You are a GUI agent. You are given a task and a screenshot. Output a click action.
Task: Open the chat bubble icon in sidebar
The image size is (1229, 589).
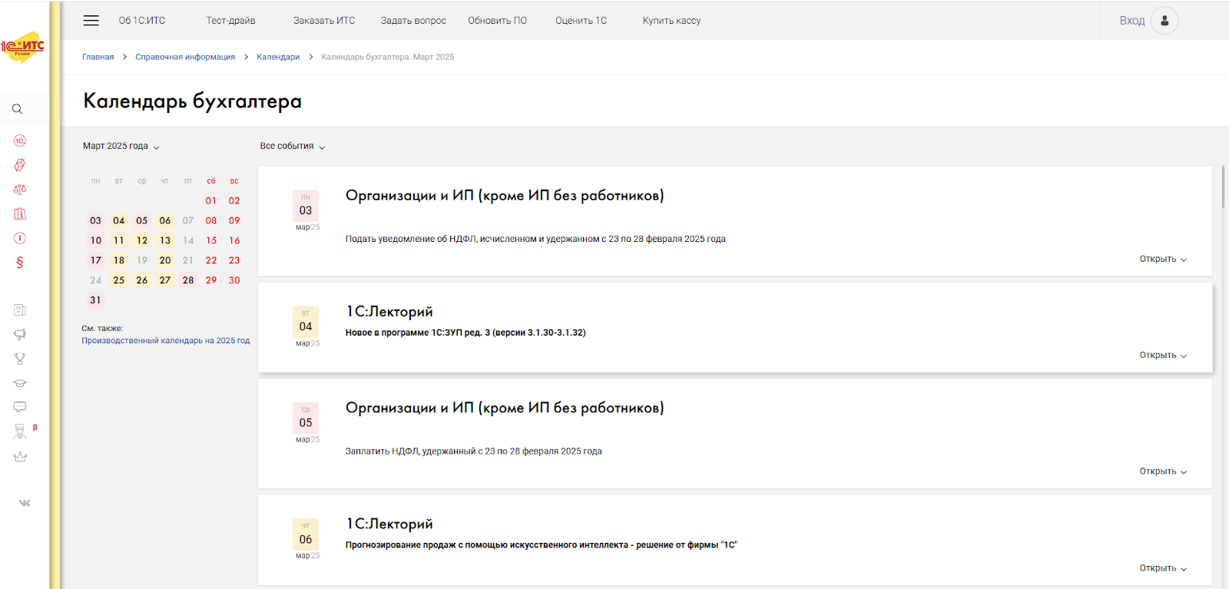(x=20, y=407)
